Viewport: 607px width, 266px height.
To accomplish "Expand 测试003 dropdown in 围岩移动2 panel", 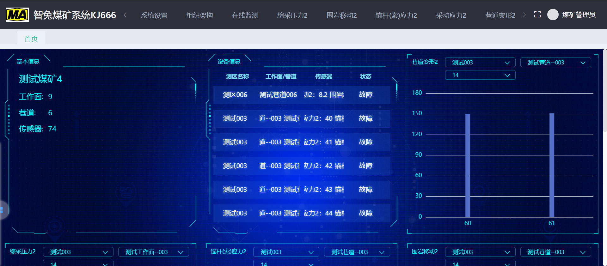I will coord(480,252).
